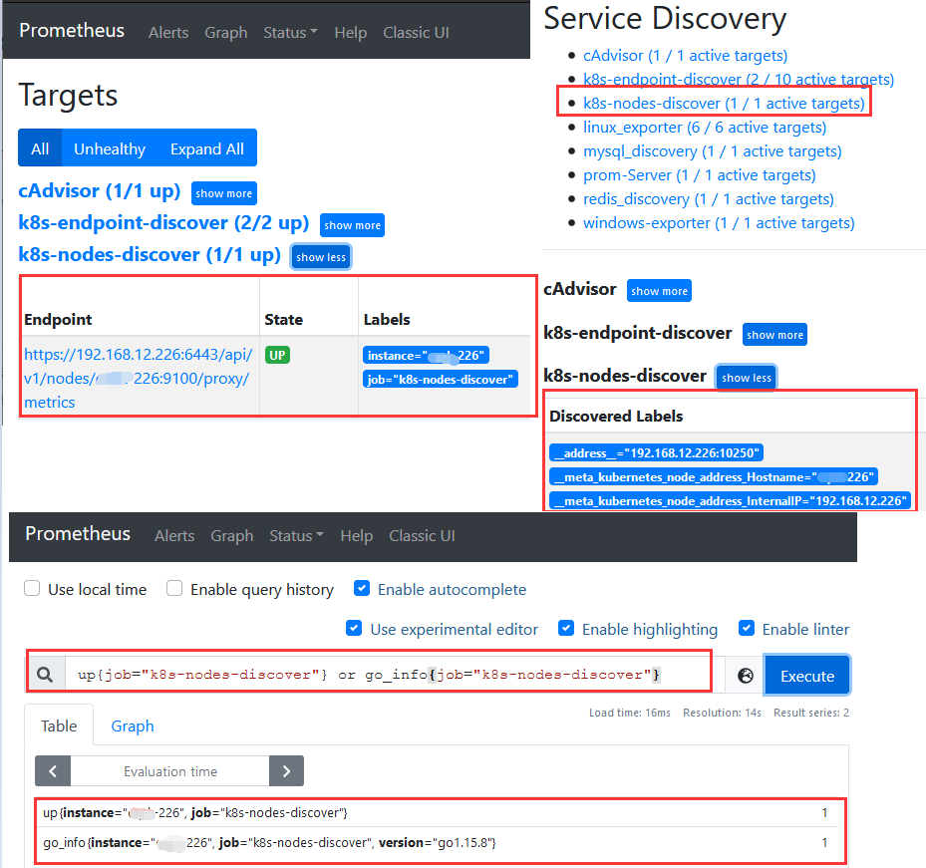Open Status dropdown in top navbar
The width and height of the screenshot is (926, 868).
[290, 33]
